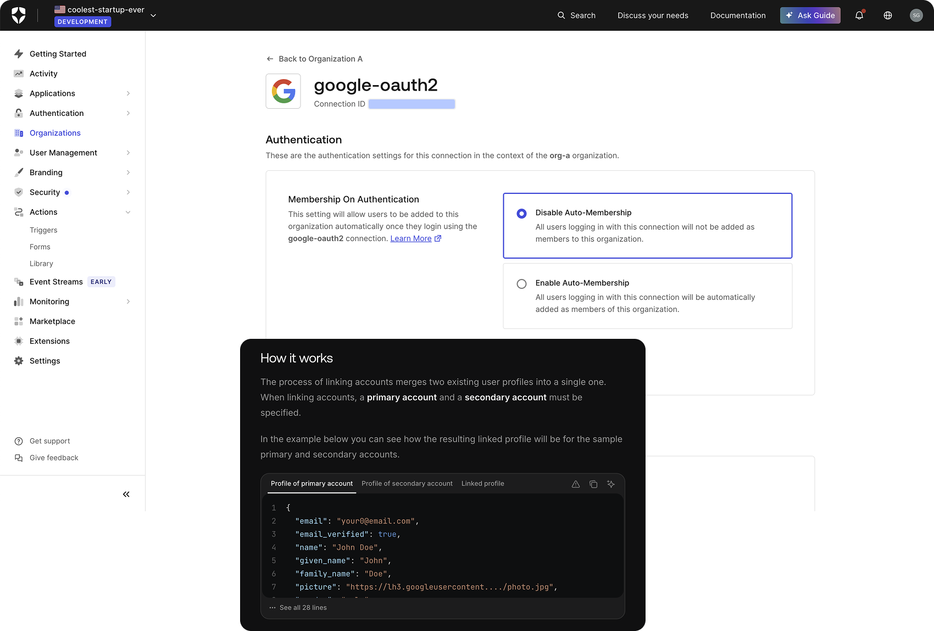Click the Event Streams sidebar icon
The height and width of the screenshot is (631, 934).
18,282
